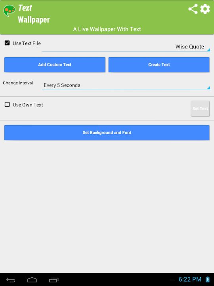Open settings via the gear icon
The image size is (214, 286).
coord(205,9)
